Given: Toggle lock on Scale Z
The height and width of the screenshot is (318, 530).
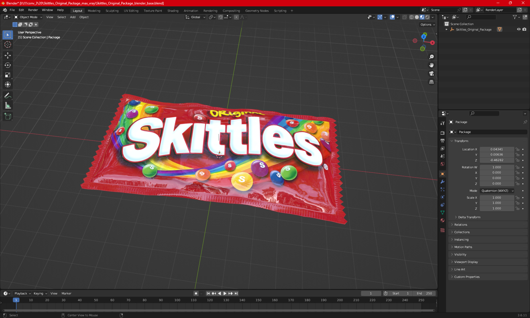Looking at the screenshot, I should point(518,208).
